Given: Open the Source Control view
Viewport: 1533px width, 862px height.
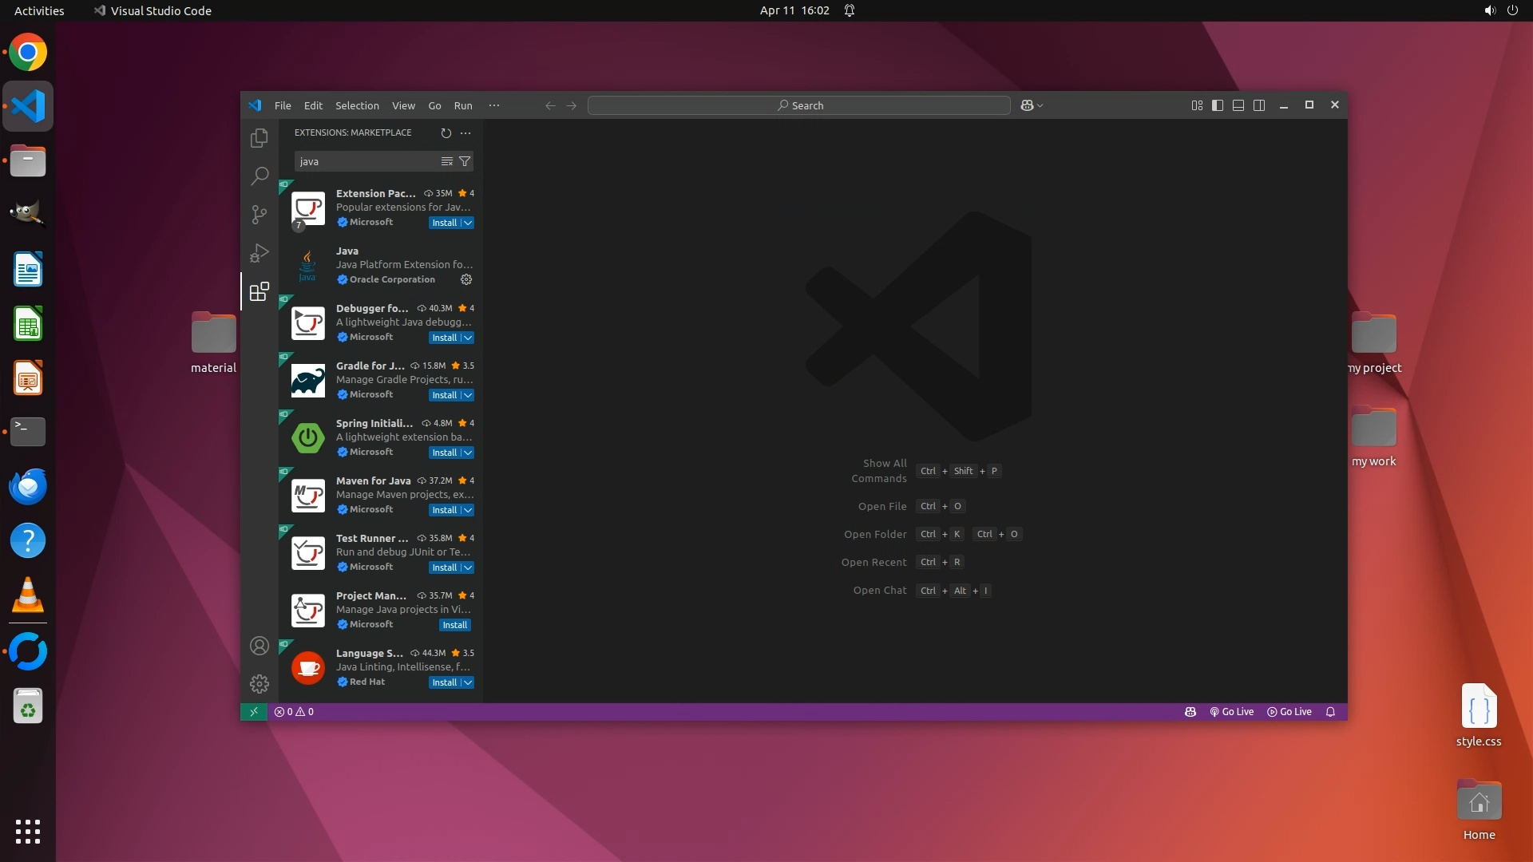Looking at the screenshot, I should 259,214.
